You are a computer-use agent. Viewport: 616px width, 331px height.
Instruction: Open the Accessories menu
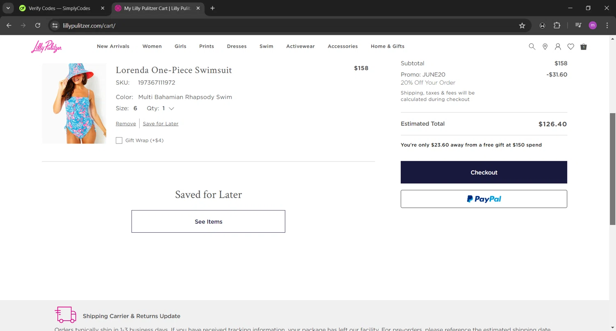coord(343,46)
